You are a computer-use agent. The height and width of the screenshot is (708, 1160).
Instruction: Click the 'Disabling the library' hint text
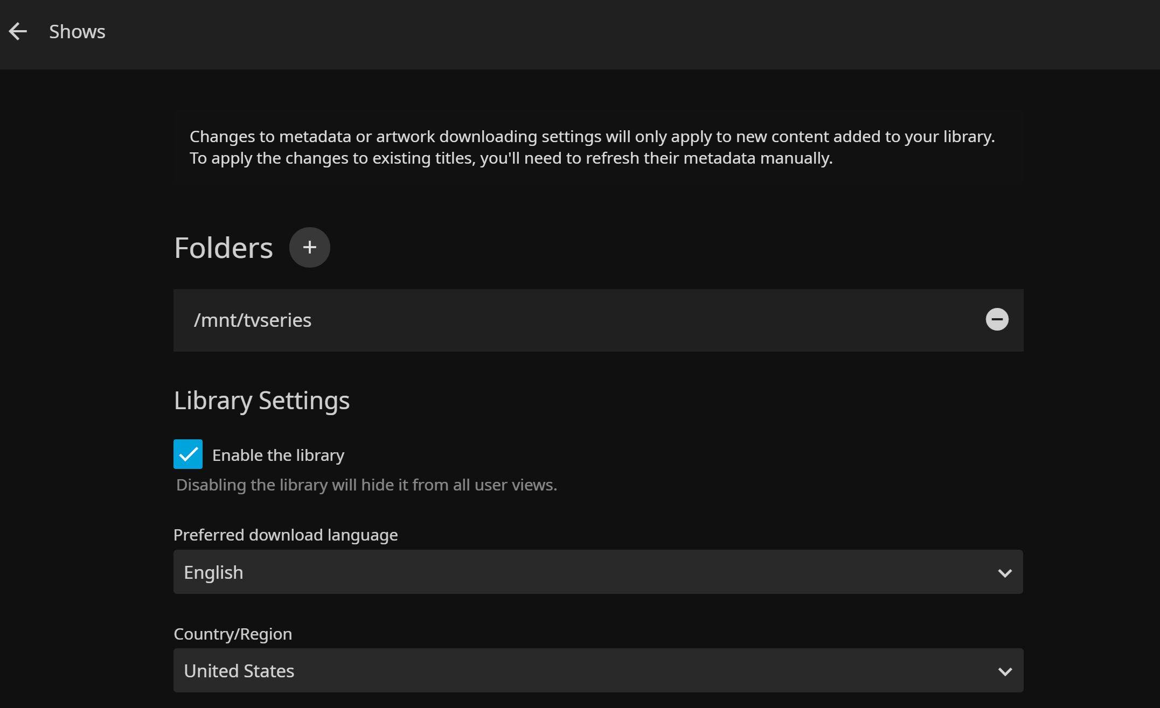366,485
